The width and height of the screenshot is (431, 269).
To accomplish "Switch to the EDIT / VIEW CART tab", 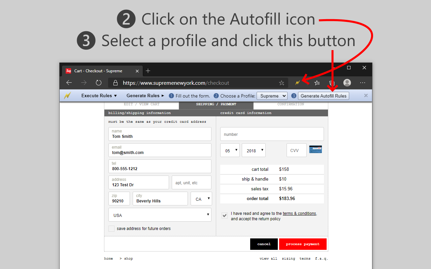I will click(x=142, y=104).
